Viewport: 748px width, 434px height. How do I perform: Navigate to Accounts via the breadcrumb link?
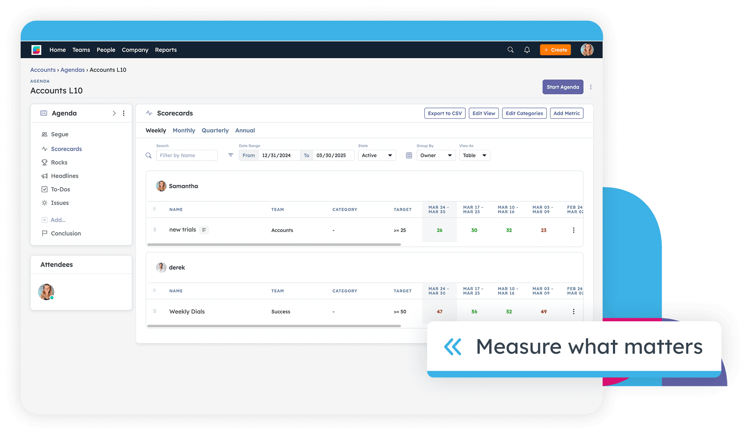(x=43, y=70)
